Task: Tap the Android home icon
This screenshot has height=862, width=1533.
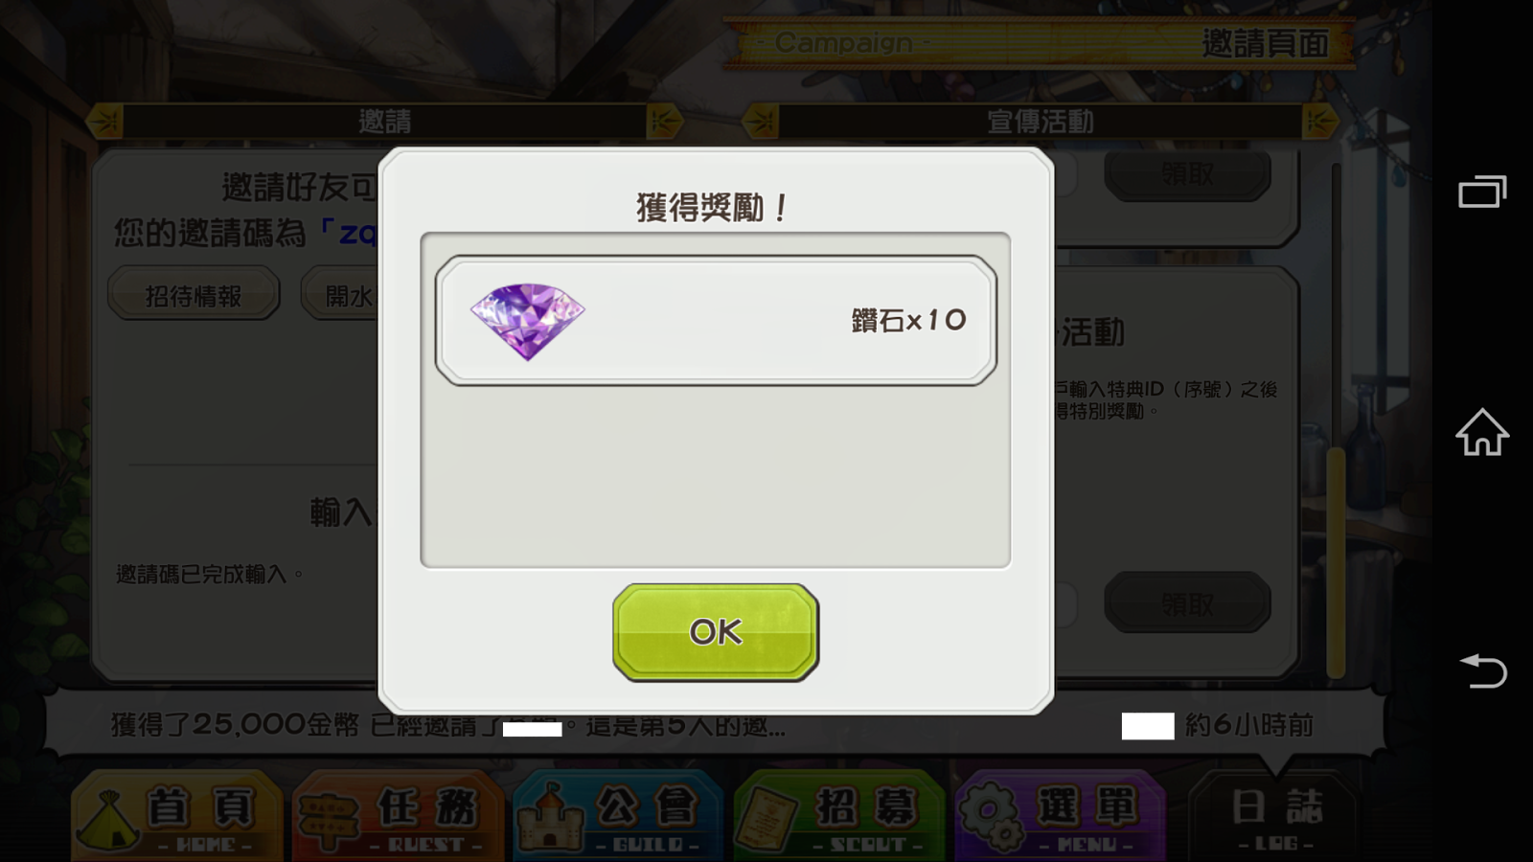Action: 1482,432
